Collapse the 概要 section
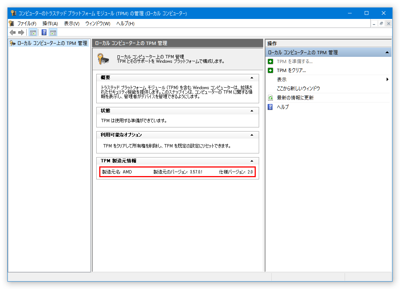 [252, 78]
